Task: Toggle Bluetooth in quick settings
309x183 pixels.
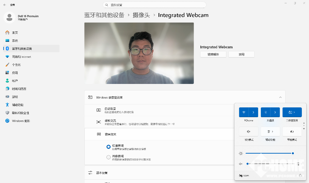Action: pos(266,112)
